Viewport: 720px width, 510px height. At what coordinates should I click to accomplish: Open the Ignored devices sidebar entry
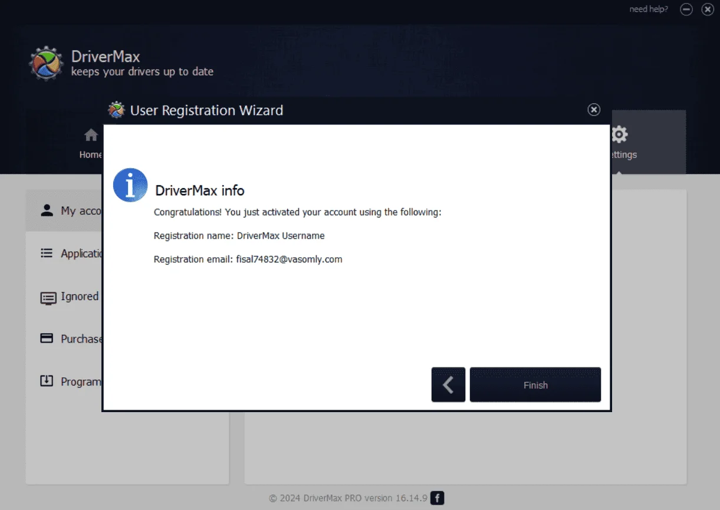(x=65, y=297)
